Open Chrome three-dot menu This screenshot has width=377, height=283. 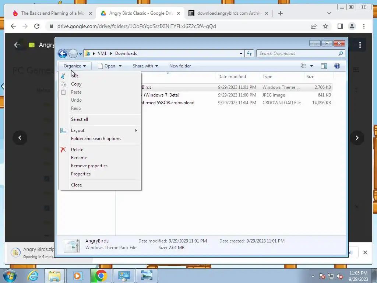pos(364,26)
